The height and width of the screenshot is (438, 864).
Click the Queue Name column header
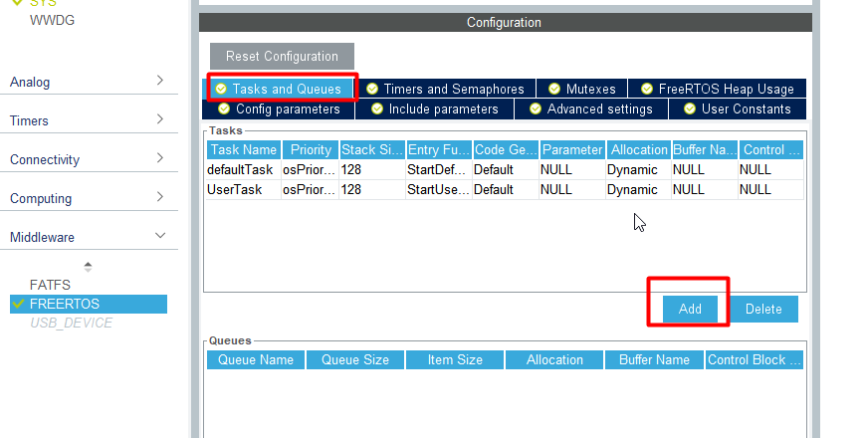(256, 359)
